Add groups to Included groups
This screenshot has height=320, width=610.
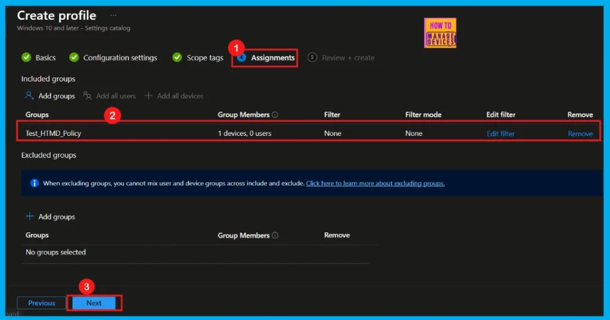pyautogui.click(x=57, y=96)
